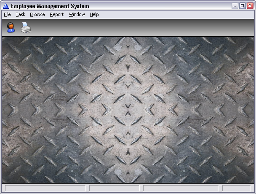Click the printer icon in toolbar
Image resolution: width=256 pixels, height=194 pixels.
point(26,27)
